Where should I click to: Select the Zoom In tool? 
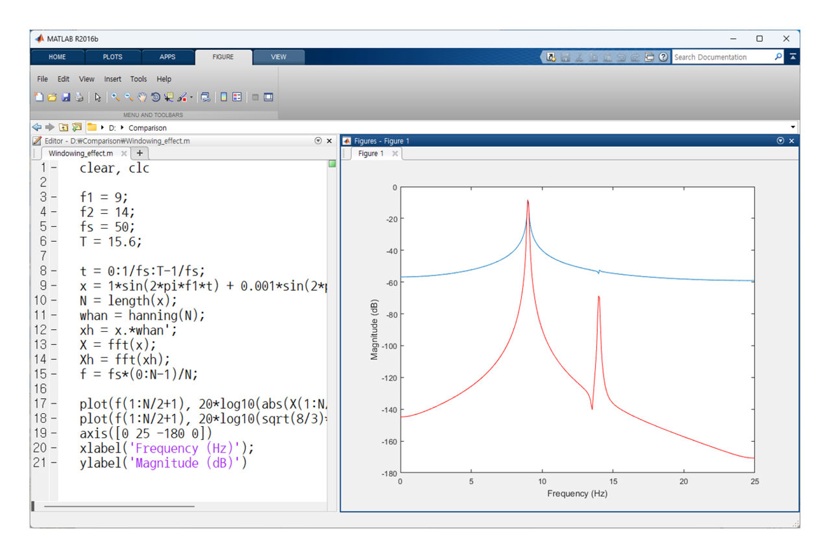[115, 97]
